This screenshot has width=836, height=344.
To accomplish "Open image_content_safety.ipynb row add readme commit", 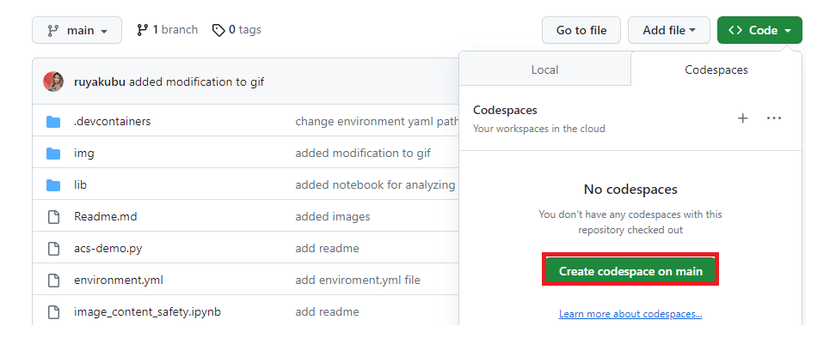I will 328,311.
